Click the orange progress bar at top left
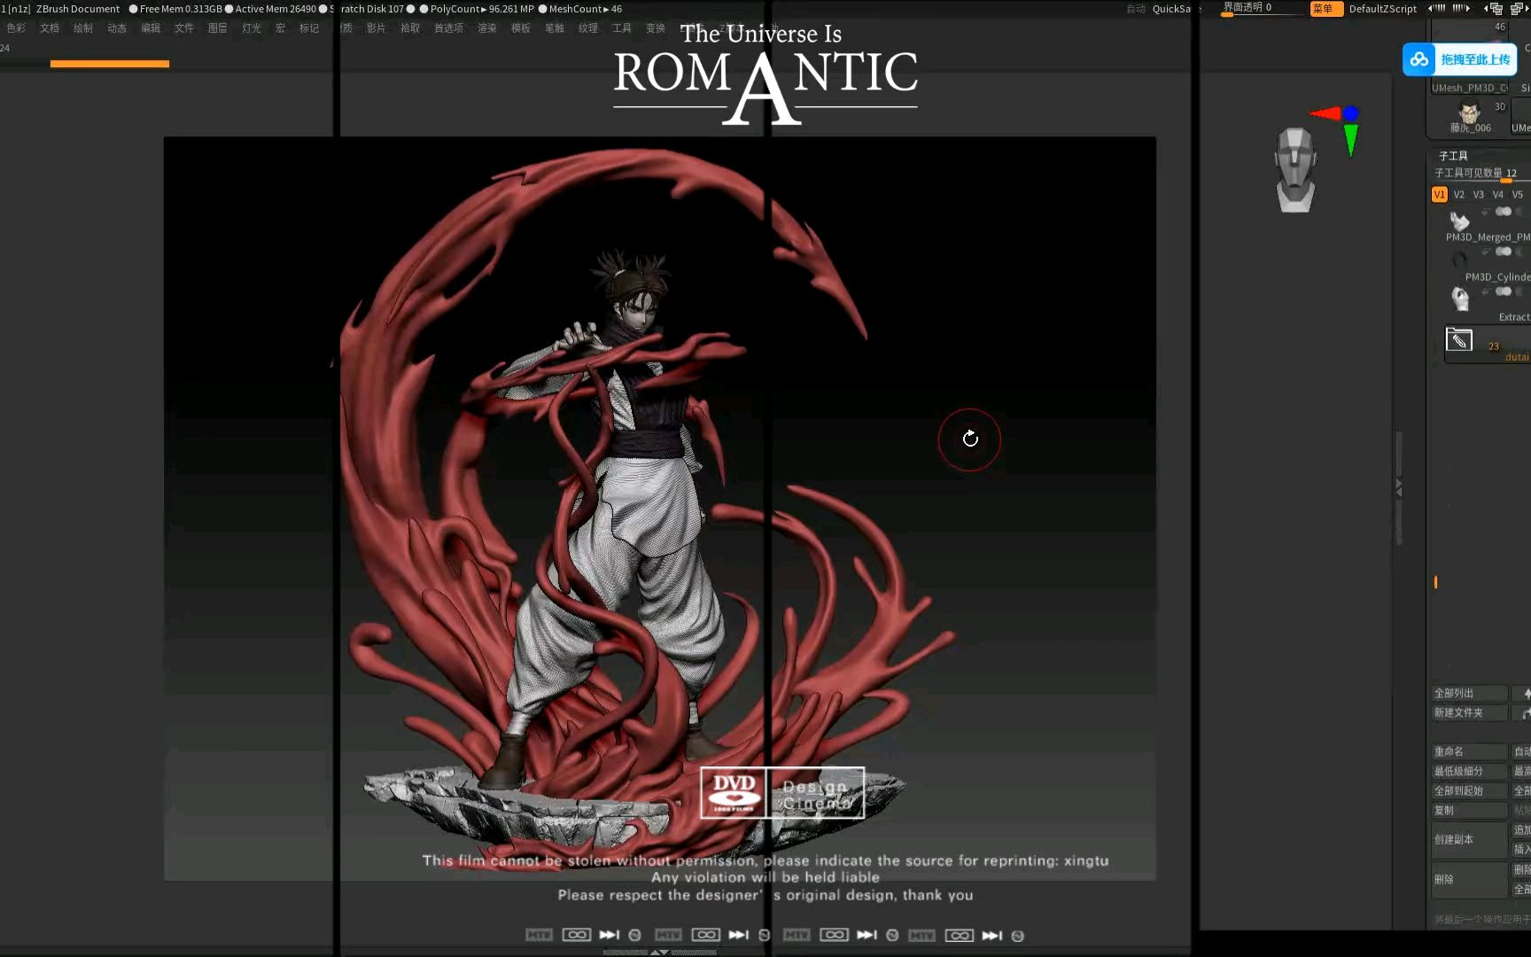 click(110, 64)
